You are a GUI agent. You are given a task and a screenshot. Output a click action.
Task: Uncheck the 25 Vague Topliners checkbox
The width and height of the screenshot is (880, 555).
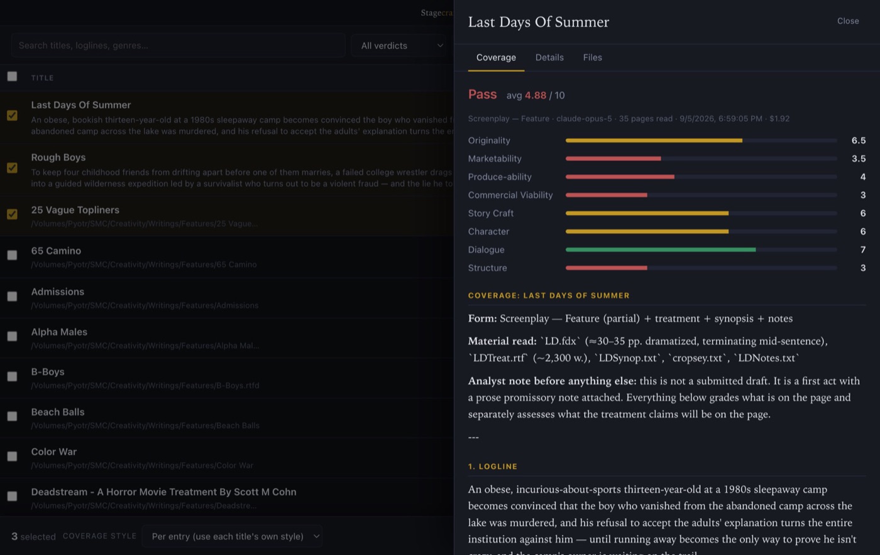pyautogui.click(x=12, y=214)
